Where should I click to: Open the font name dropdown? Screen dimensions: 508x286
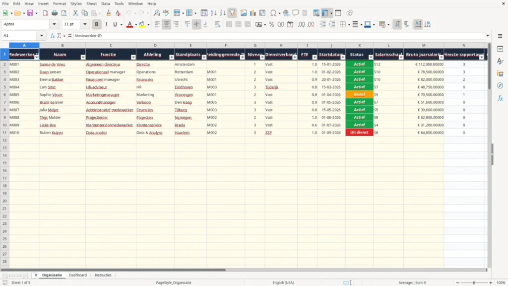point(54,24)
